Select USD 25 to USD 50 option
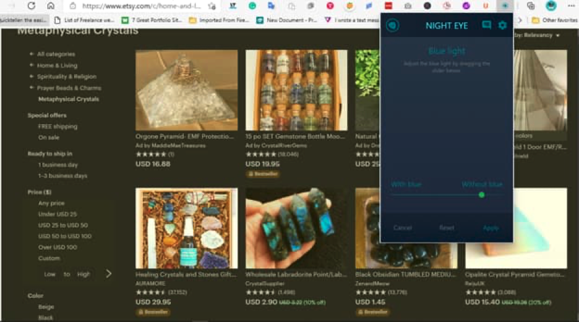The image size is (579, 322). pyautogui.click(x=62, y=225)
